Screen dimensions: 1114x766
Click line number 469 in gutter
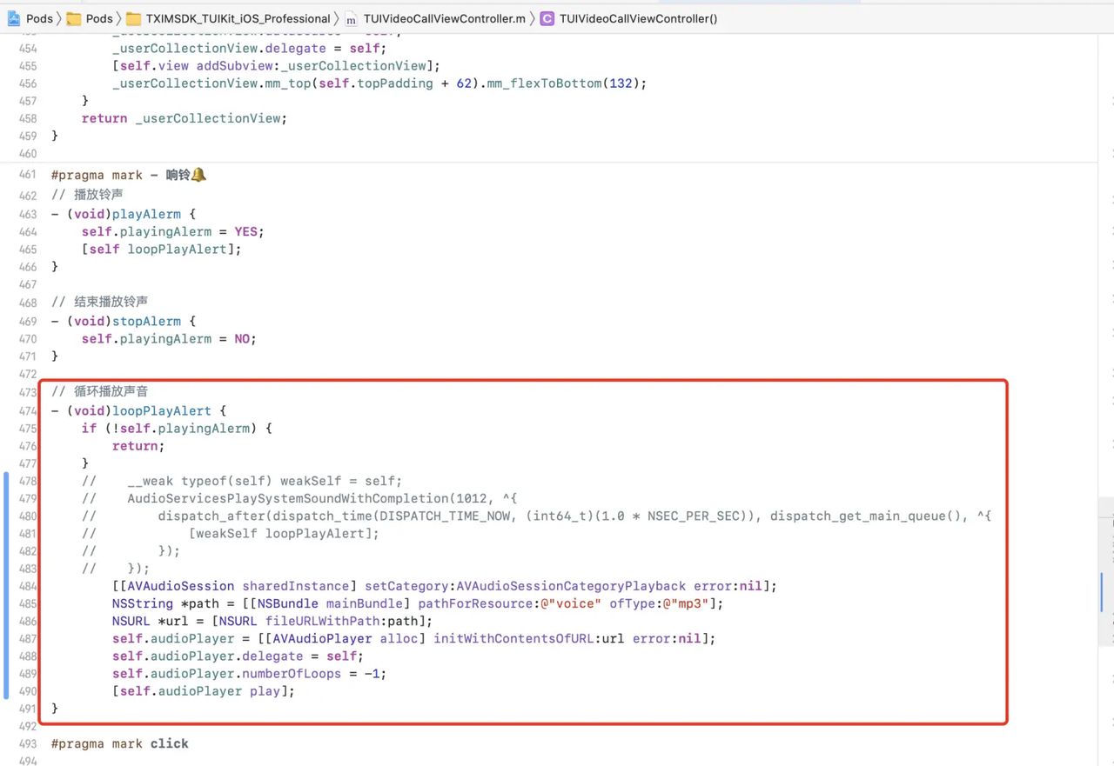click(x=28, y=321)
